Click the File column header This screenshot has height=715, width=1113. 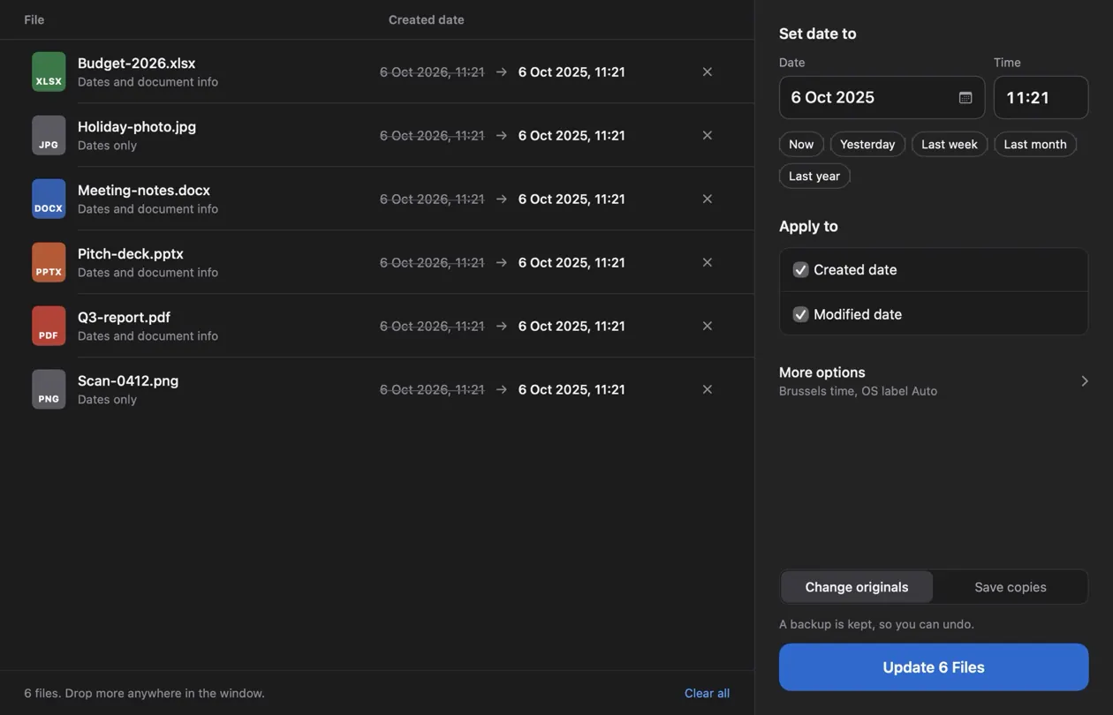34,19
